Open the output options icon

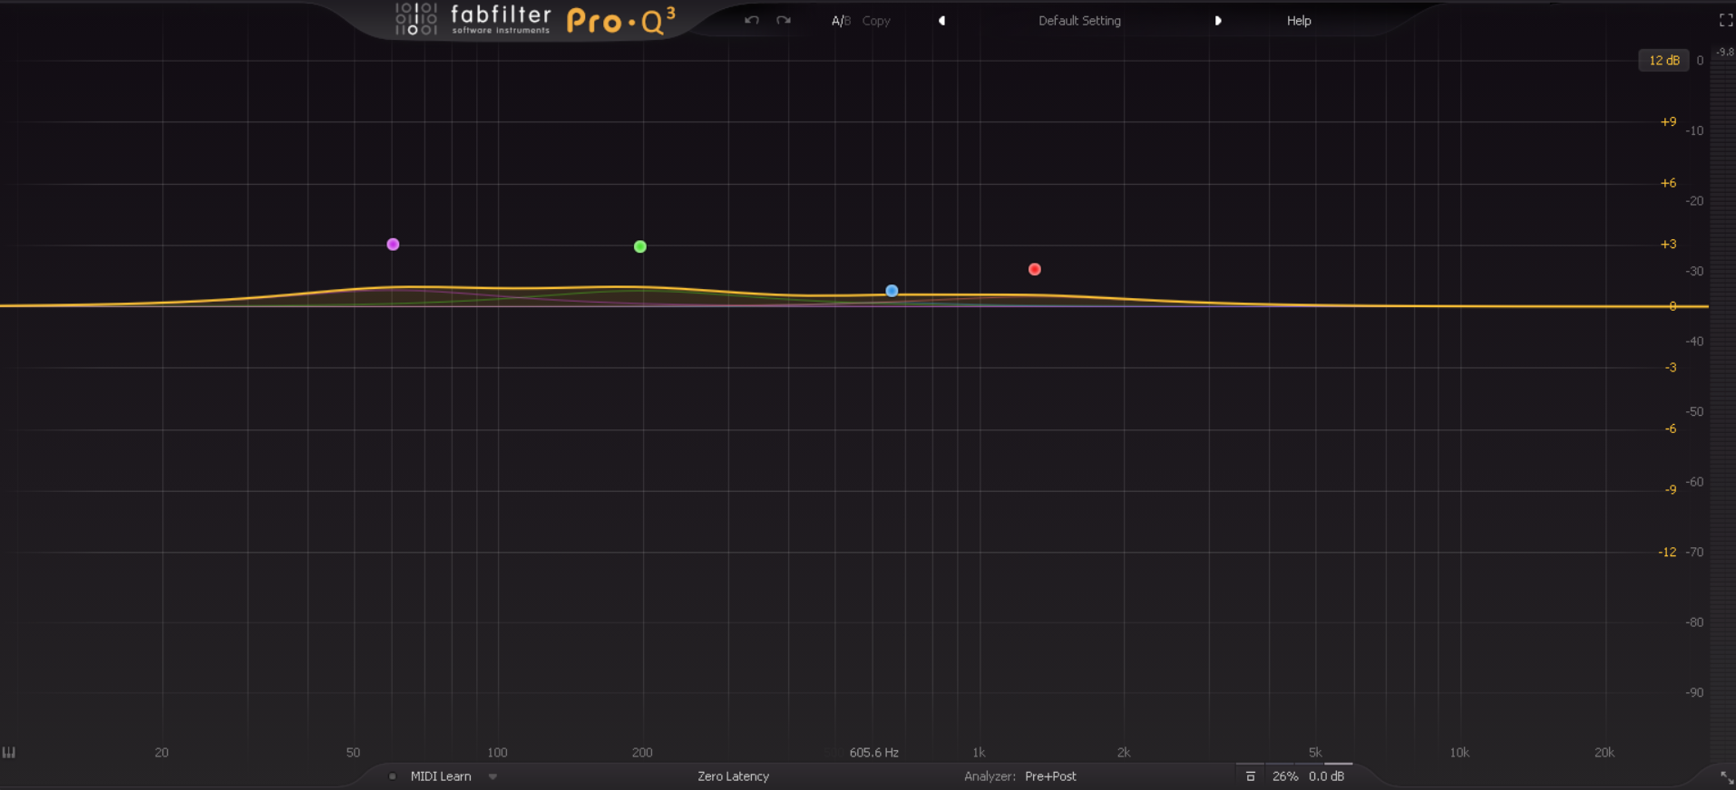pyautogui.click(x=1250, y=776)
